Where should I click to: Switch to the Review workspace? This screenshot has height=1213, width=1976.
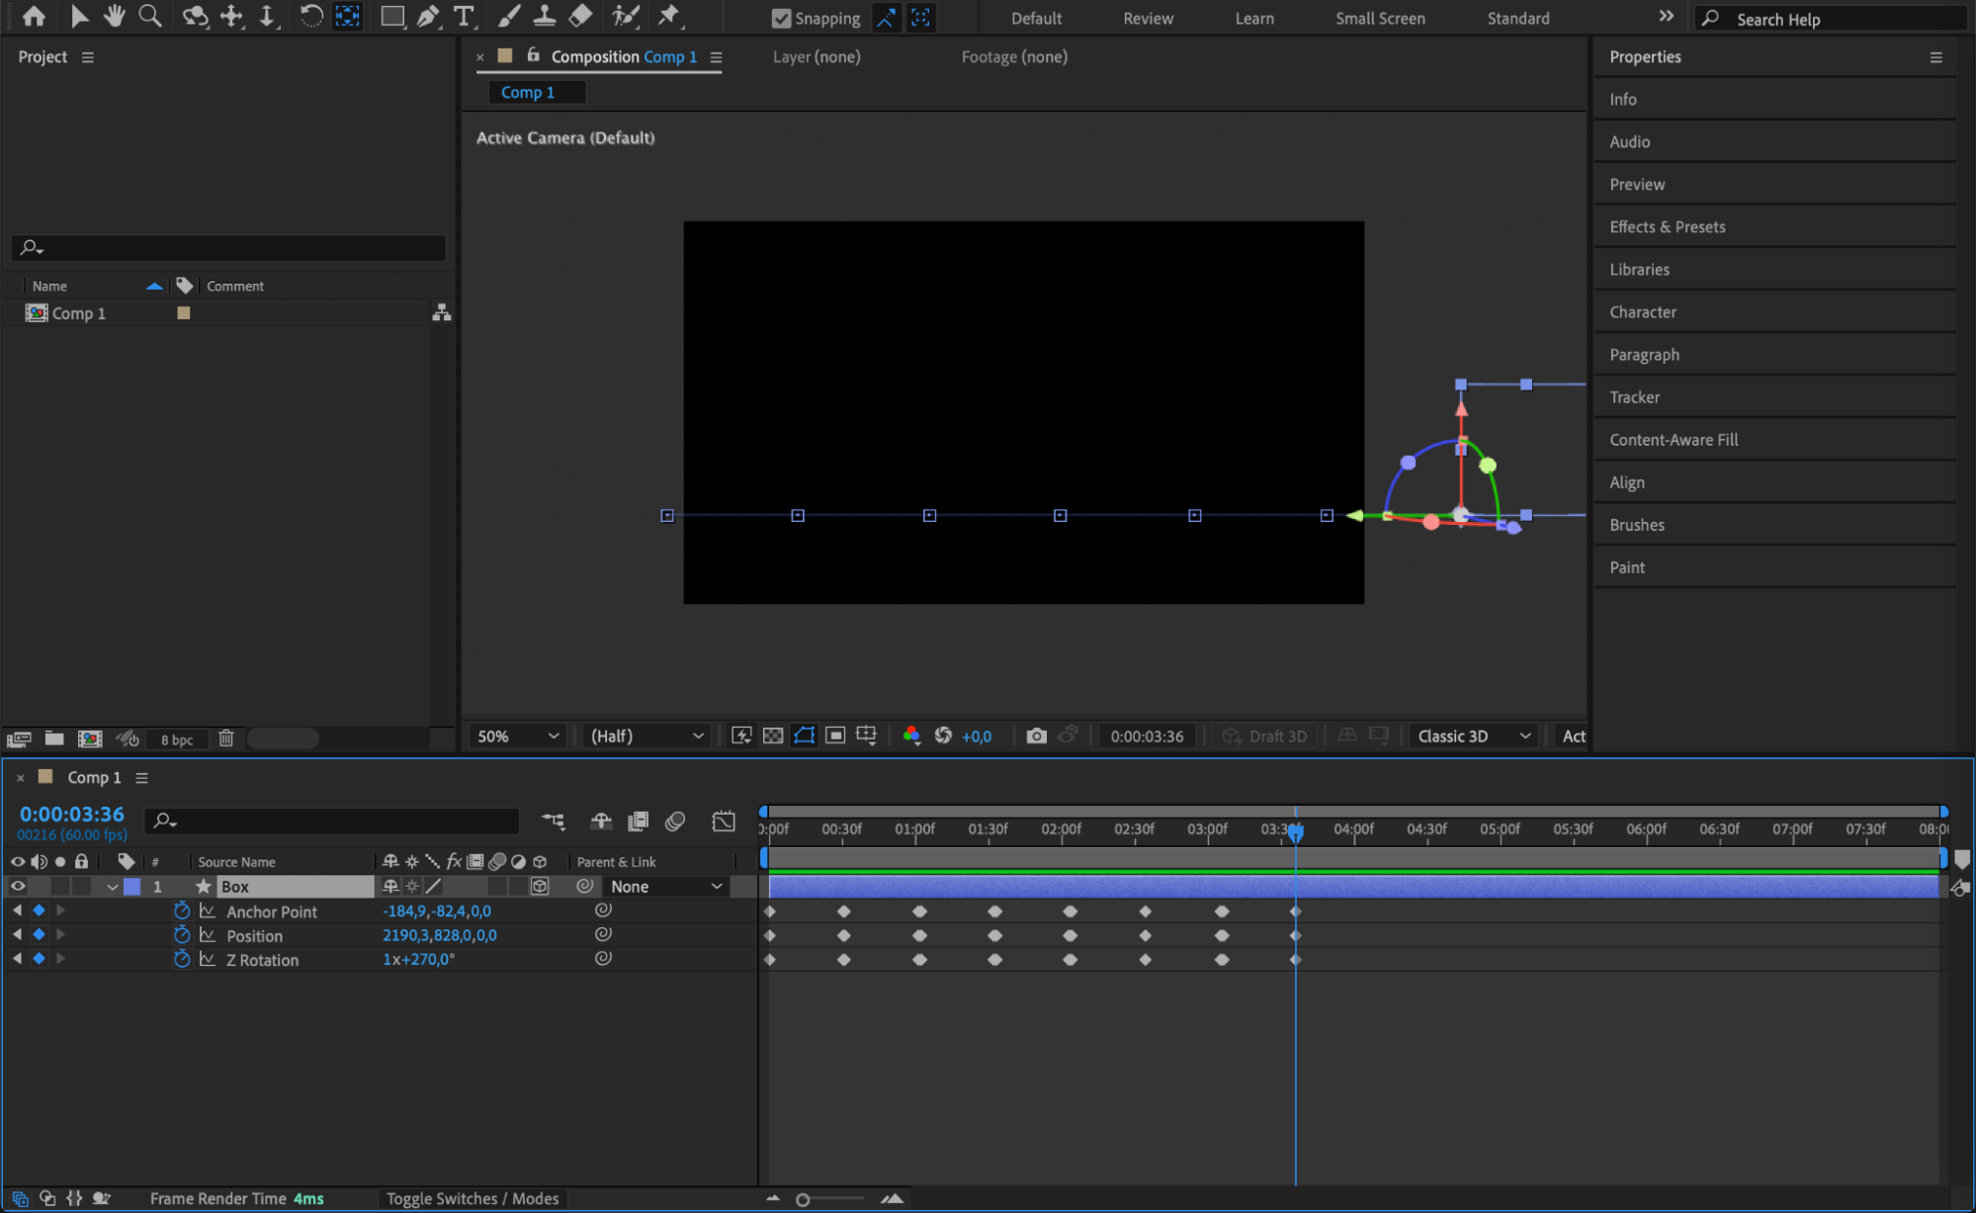(1147, 18)
